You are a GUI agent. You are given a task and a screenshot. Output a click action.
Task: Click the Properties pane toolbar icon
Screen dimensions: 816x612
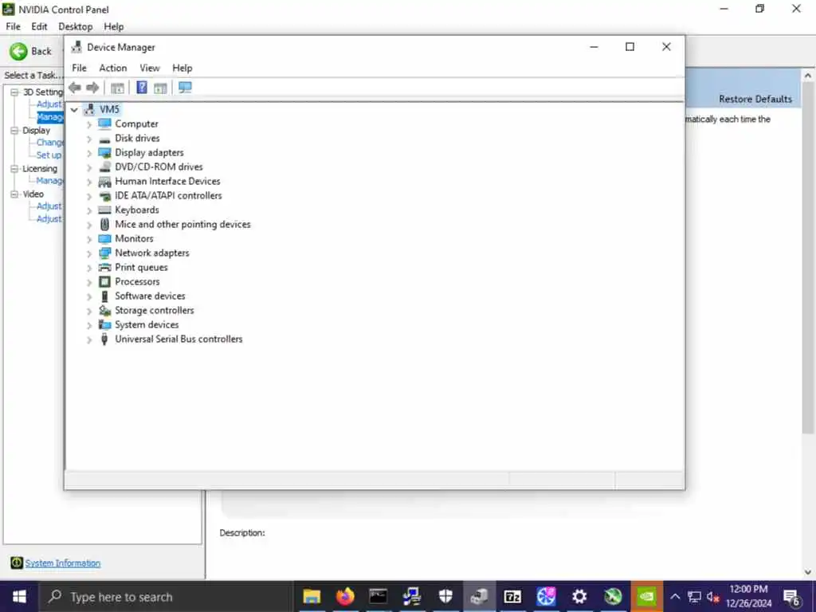tap(160, 88)
